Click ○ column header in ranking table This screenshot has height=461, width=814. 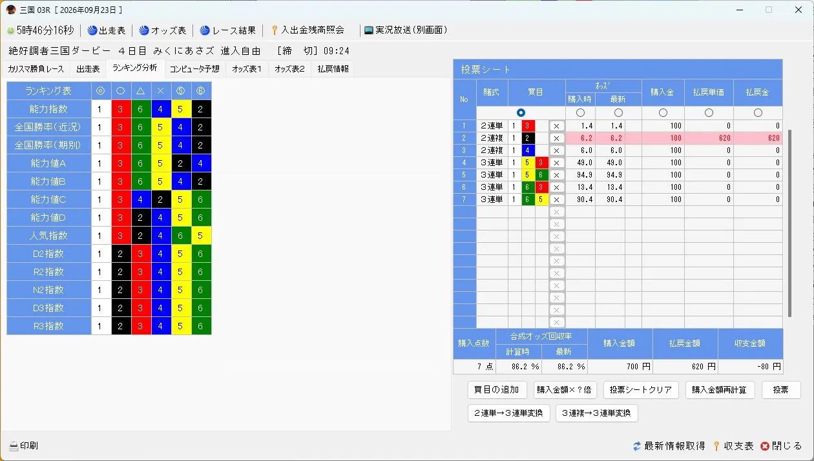click(x=120, y=91)
